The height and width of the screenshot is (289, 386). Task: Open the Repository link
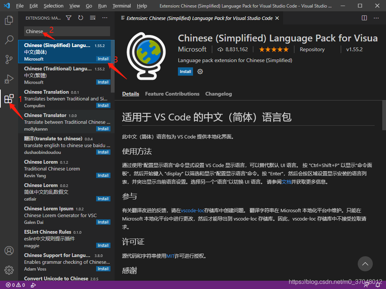(312, 49)
